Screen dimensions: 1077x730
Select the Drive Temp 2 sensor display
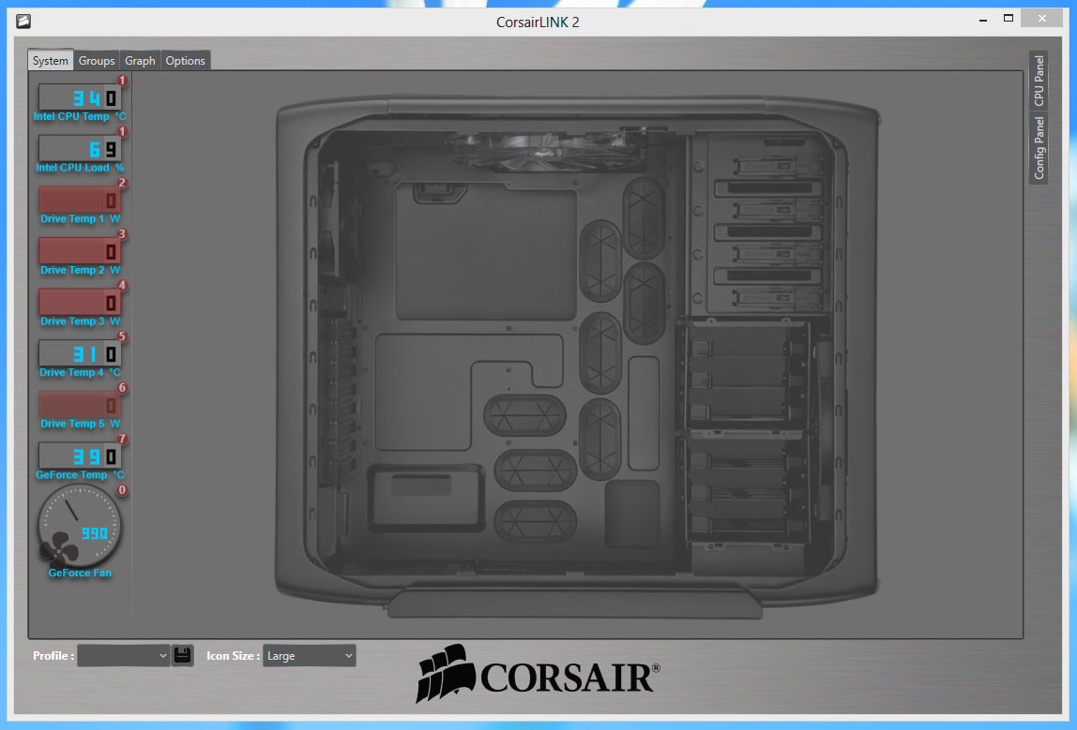point(80,251)
